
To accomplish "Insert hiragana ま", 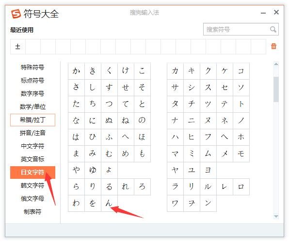I will 76,154.
